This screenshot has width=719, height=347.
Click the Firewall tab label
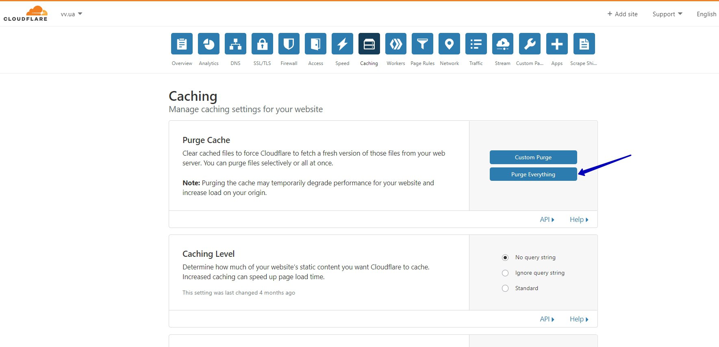pyautogui.click(x=289, y=63)
